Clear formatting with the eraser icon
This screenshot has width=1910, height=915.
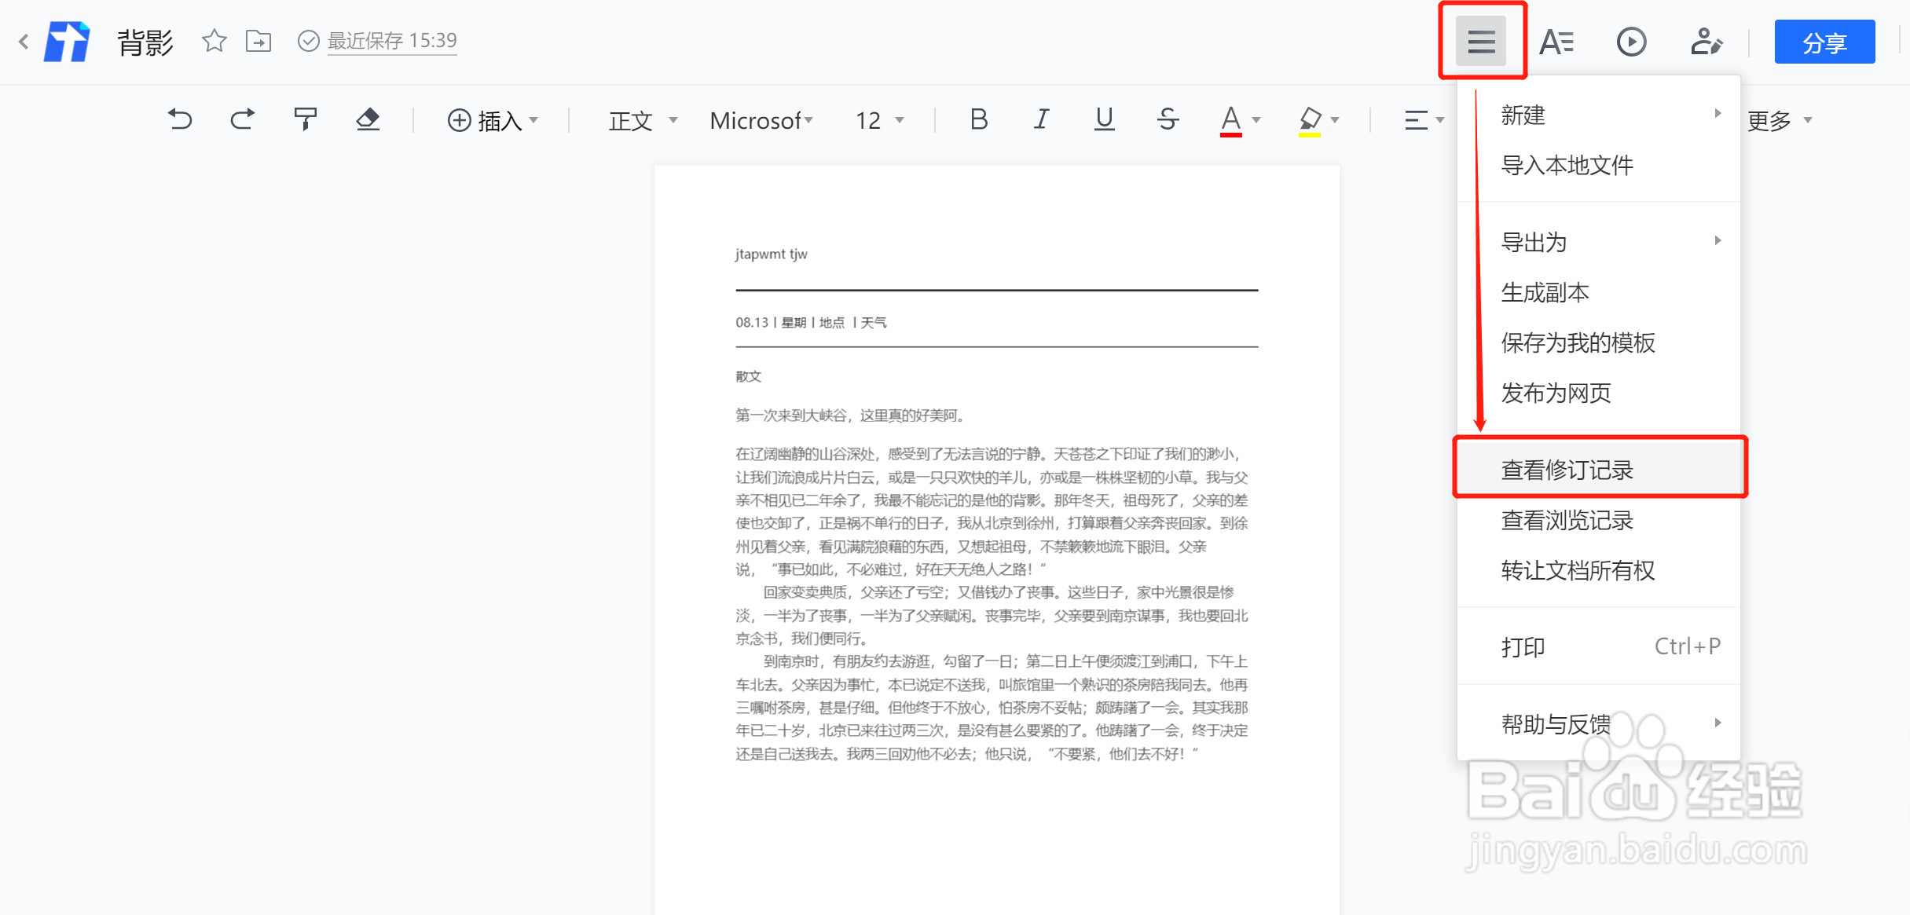(368, 119)
